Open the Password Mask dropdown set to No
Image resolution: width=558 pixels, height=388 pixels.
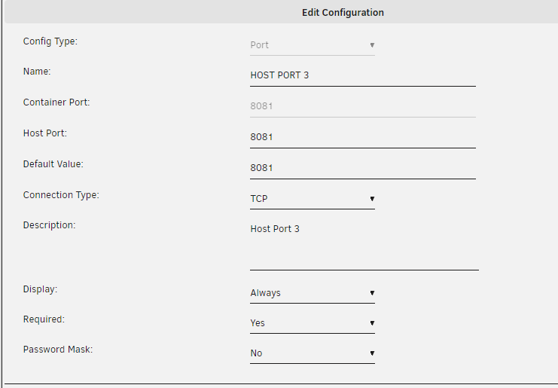(x=313, y=353)
